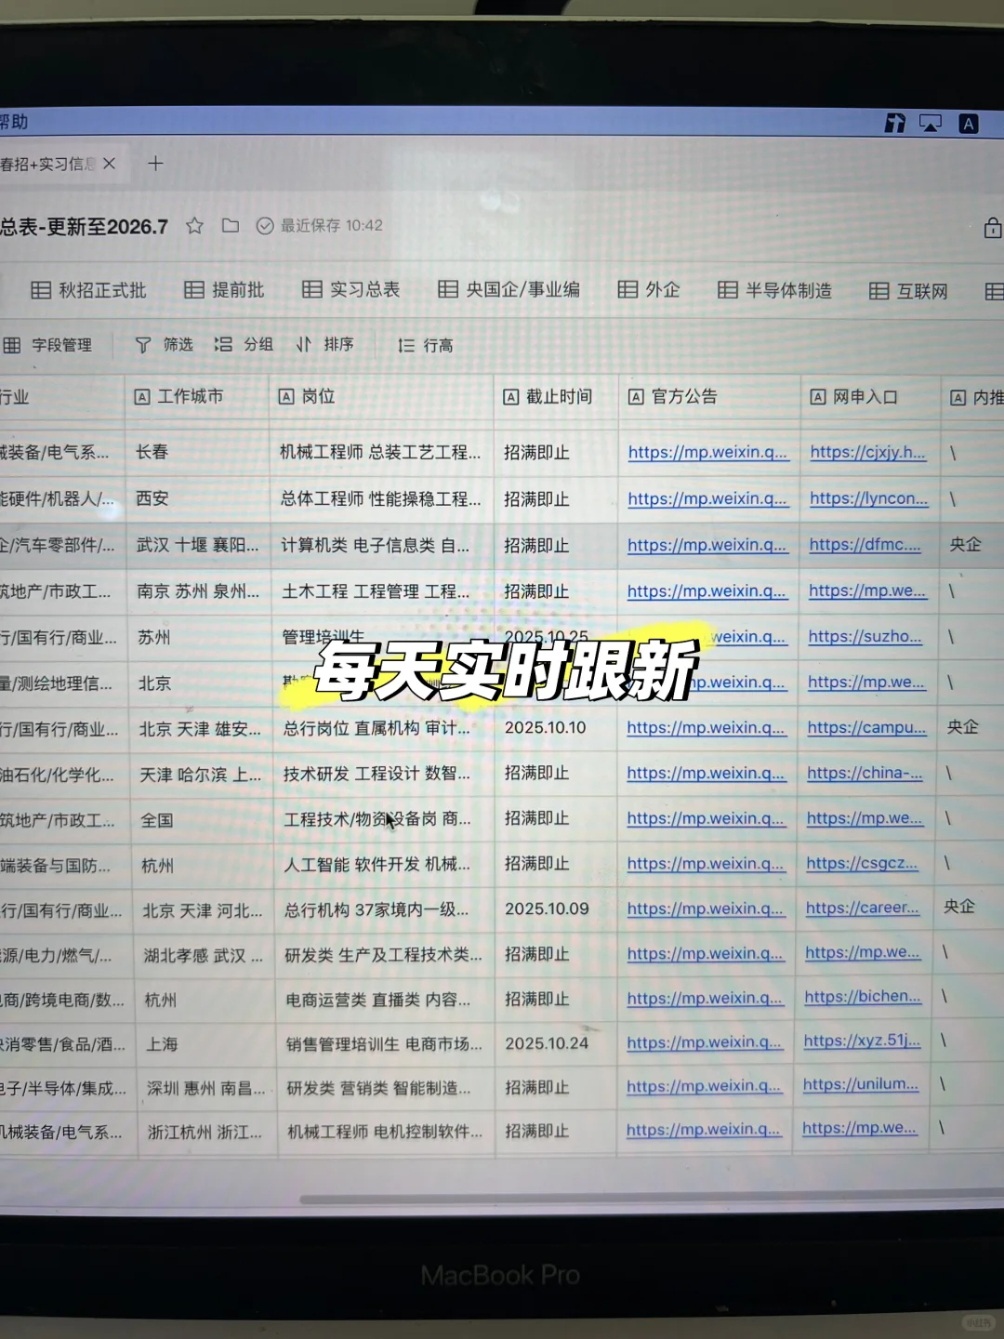Screen dimensions: 1004x1339
Task: Open https://career... application link
Action: coord(862,908)
